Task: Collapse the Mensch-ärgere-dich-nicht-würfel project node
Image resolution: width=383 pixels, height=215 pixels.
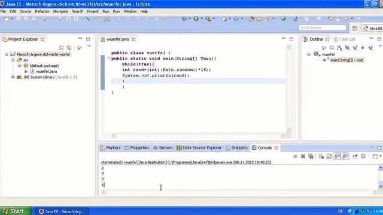Action: pos(7,54)
